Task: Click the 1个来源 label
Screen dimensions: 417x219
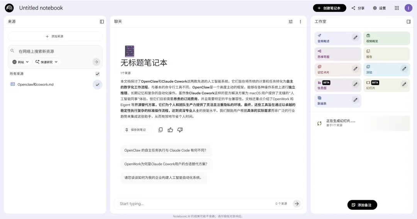Action: click(125, 73)
